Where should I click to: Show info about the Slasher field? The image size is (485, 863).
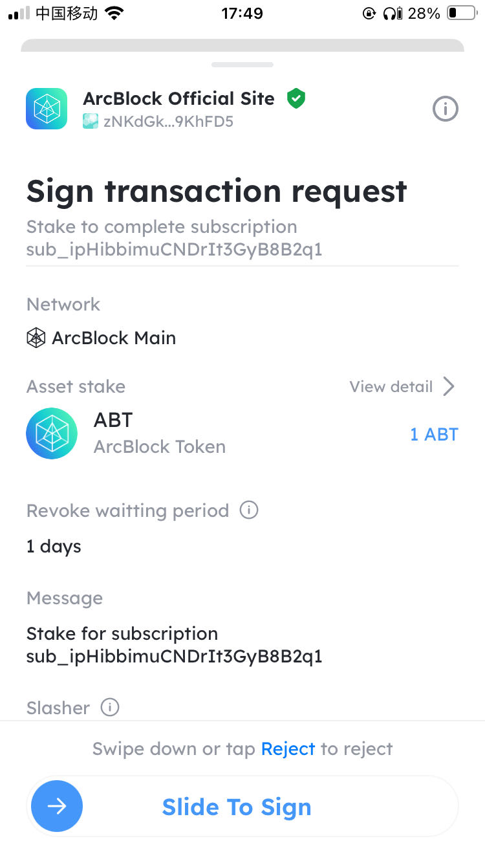(110, 708)
